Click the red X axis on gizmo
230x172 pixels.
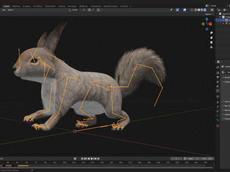coord(210,24)
